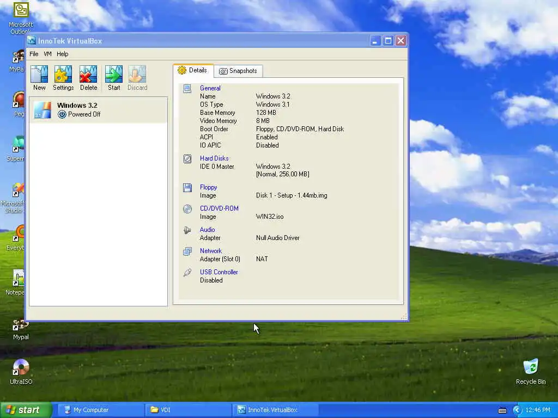Screen dimensions: 558x418
Task: Click the WIN32.iso image name
Action: pos(270,217)
